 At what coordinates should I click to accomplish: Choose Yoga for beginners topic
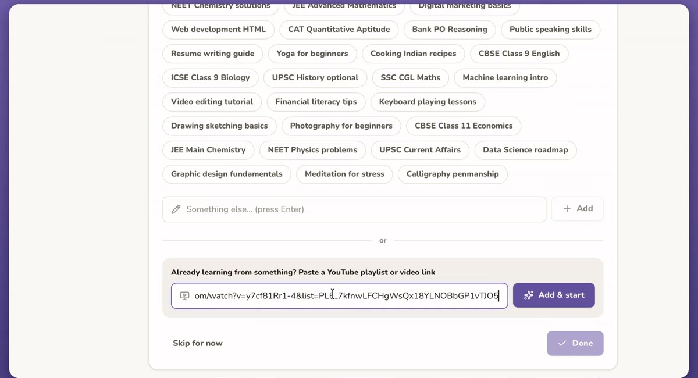click(x=312, y=54)
